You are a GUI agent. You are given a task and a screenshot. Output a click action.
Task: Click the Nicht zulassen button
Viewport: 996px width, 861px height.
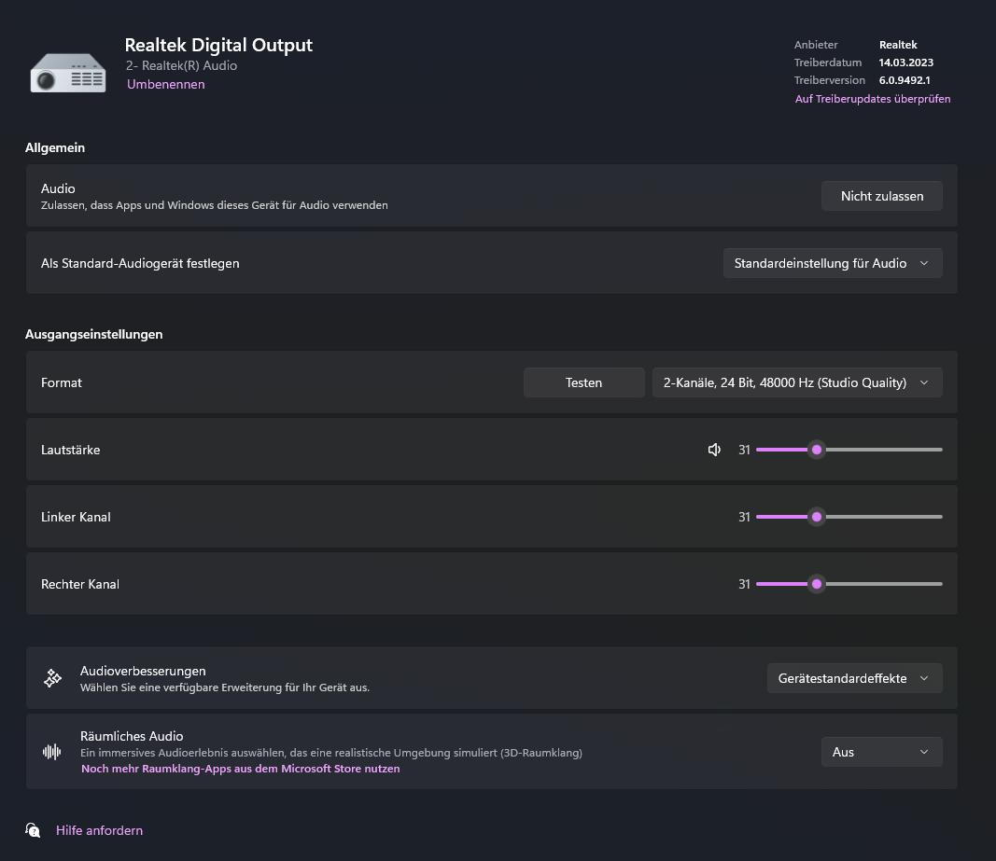tap(882, 196)
